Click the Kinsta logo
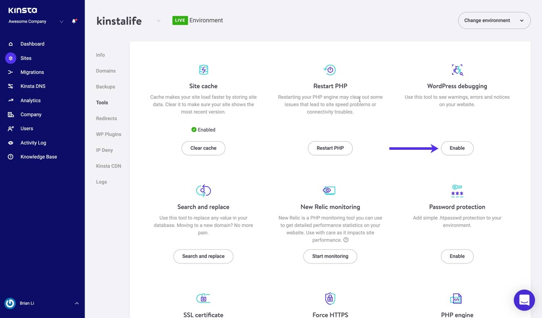 (22, 10)
